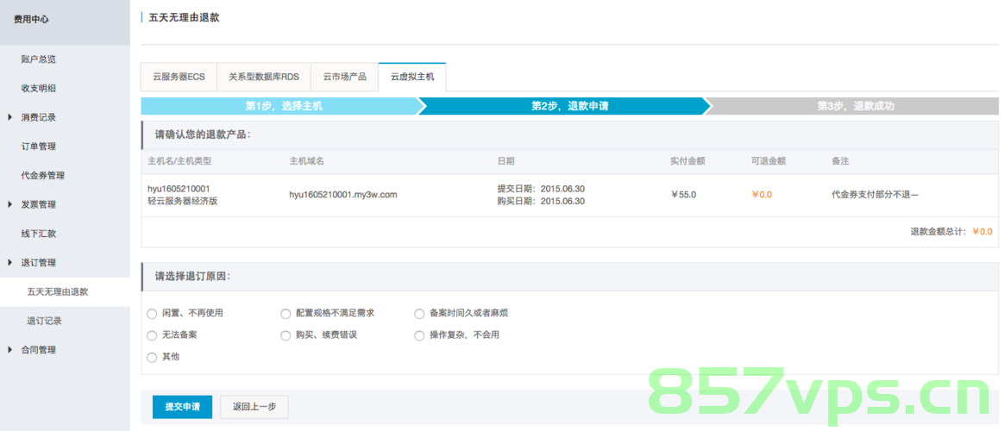1004x431 pixels.
Task: Click the 提交日期:2015.06.30 text
Action: tap(541, 189)
